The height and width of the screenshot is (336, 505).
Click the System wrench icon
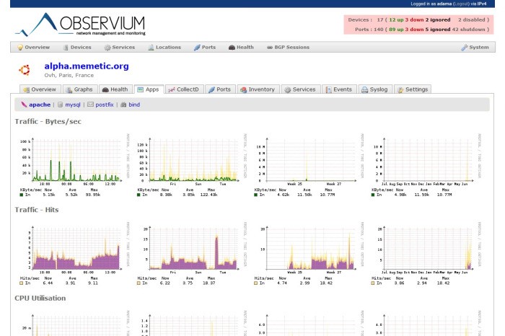point(464,48)
